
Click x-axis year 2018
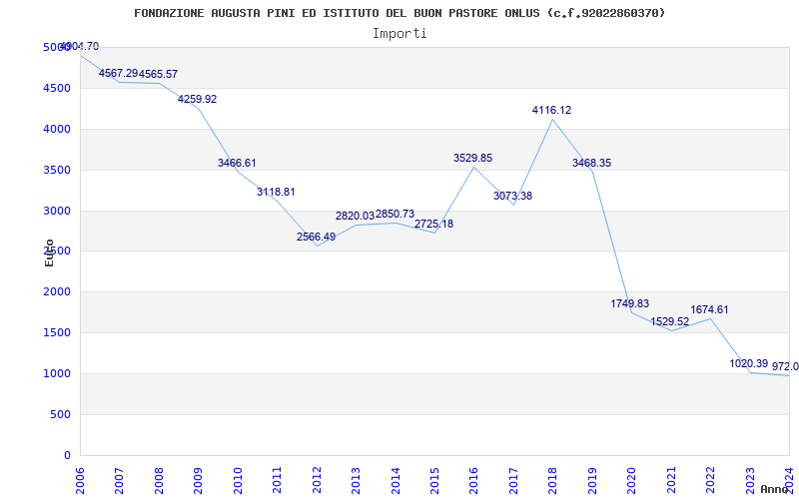pyautogui.click(x=553, y=481)
